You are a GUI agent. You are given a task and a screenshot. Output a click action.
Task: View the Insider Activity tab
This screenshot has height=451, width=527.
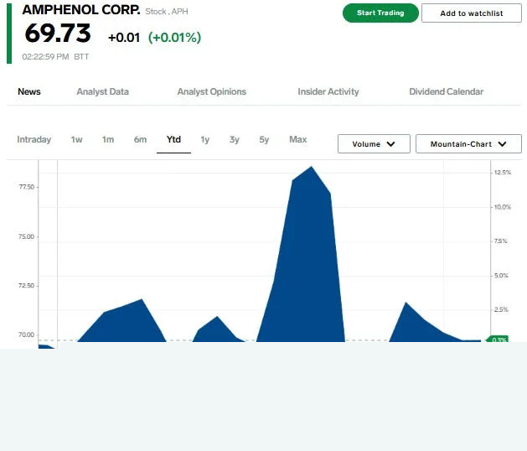[x=328, y=91]
